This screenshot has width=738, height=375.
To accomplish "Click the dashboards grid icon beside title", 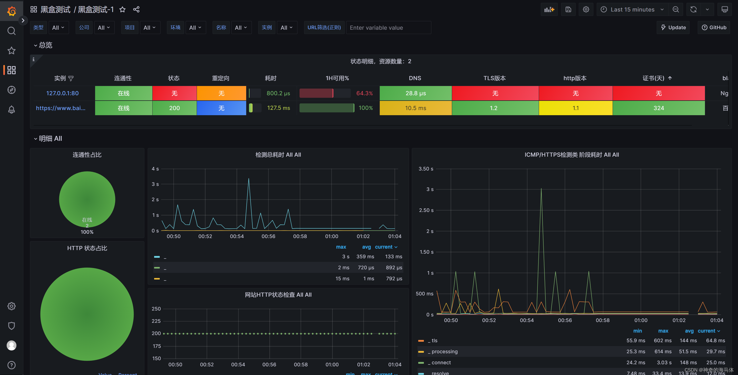I will (x=34, y=9).
